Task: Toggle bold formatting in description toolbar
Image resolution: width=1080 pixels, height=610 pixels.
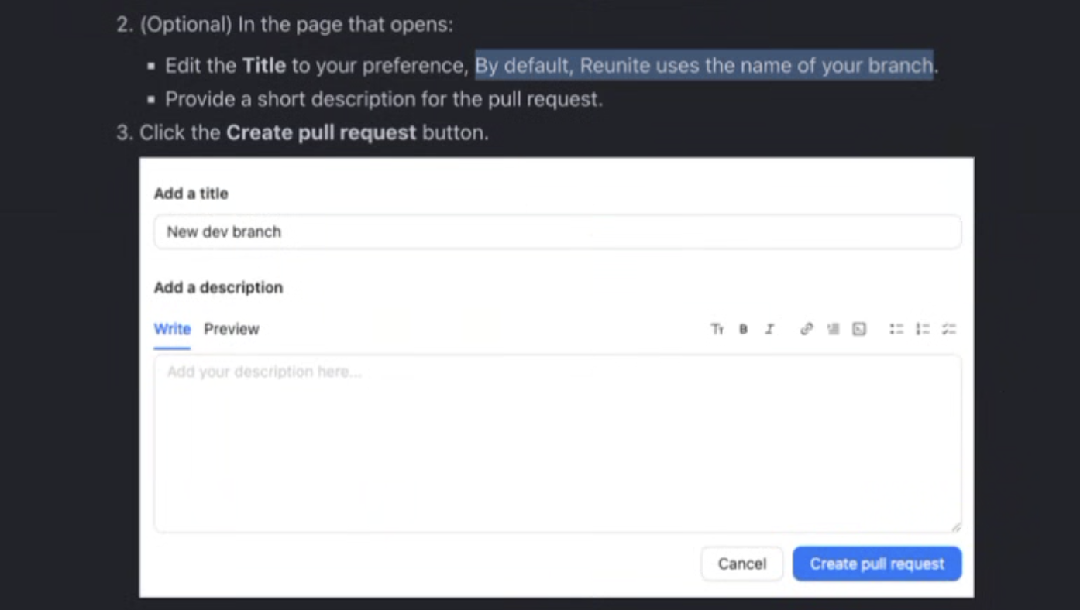Action: 743,329
